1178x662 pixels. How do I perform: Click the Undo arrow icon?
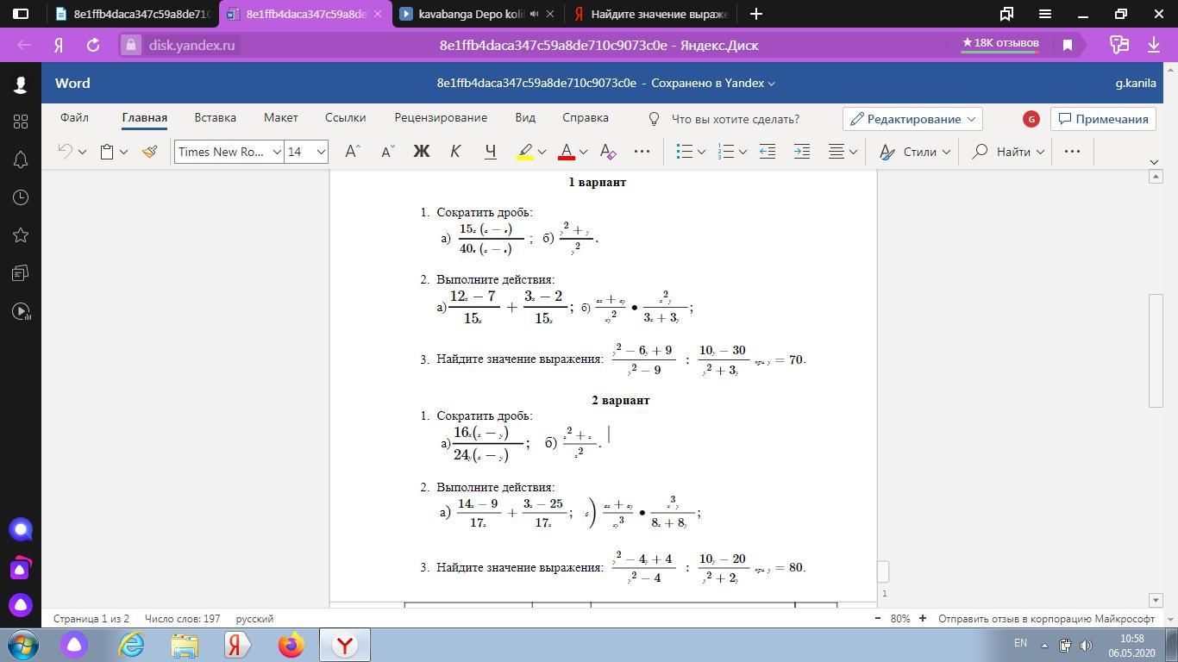point(66,152)
